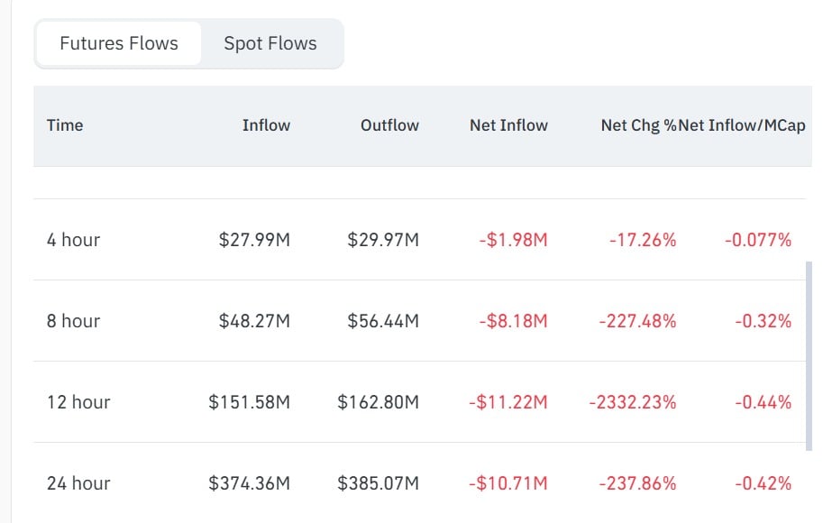Click the -$11.22M net inflow value
The width and height of the screenshot is (832, 523).
(x=508, y=402)
